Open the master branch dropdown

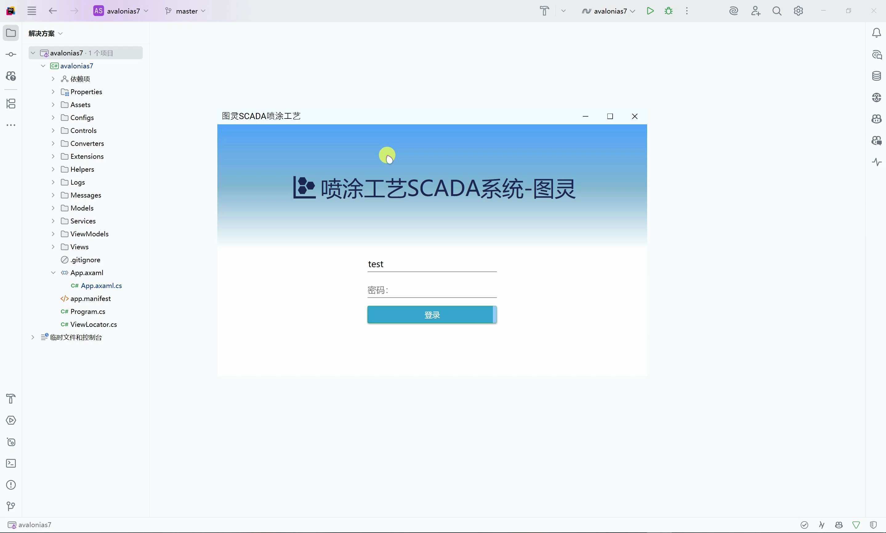[185, 11]
